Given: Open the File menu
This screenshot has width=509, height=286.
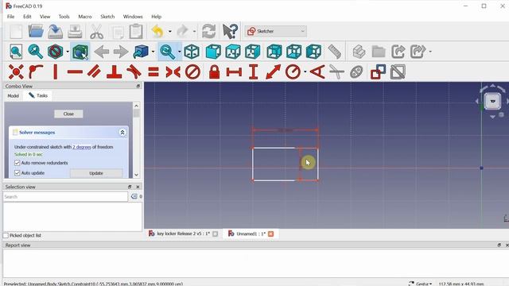Looking at the screenshot, I should pos(10,17).
